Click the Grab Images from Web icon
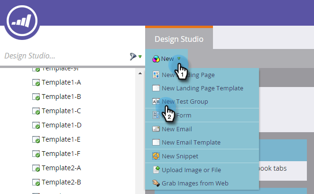Viewport: 314px width, 194px height. (156, 183)
